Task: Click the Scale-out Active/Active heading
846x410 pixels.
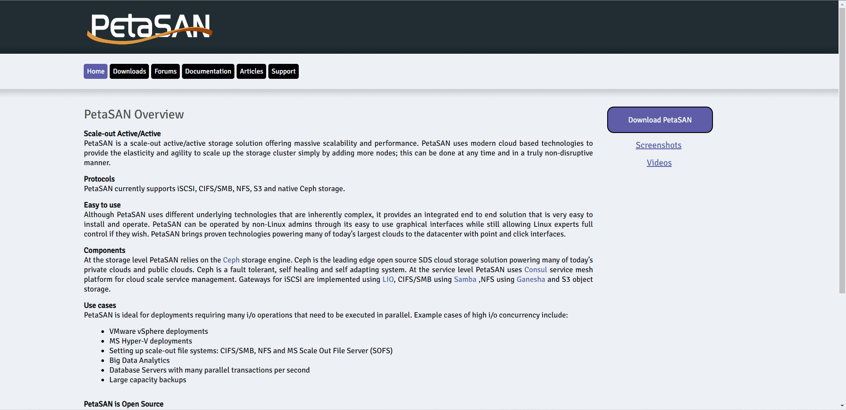Action: click(122, 133)
